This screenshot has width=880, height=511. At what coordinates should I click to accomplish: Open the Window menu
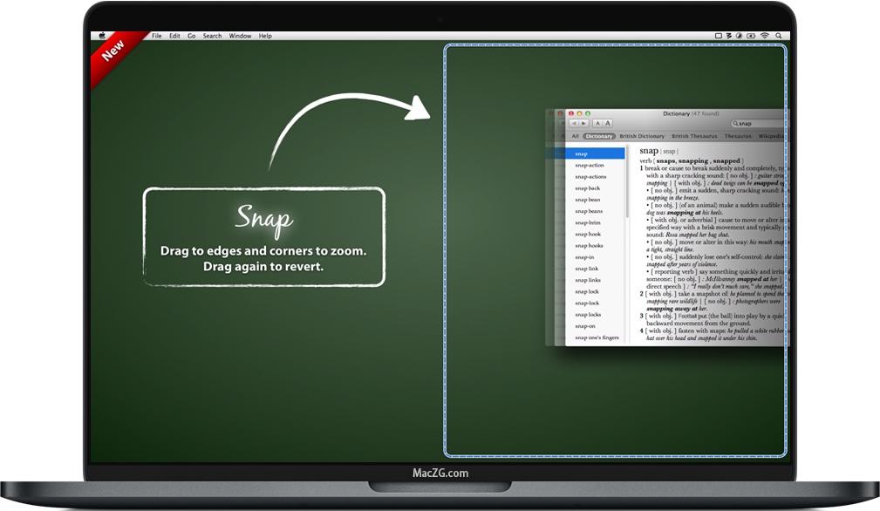239,36
